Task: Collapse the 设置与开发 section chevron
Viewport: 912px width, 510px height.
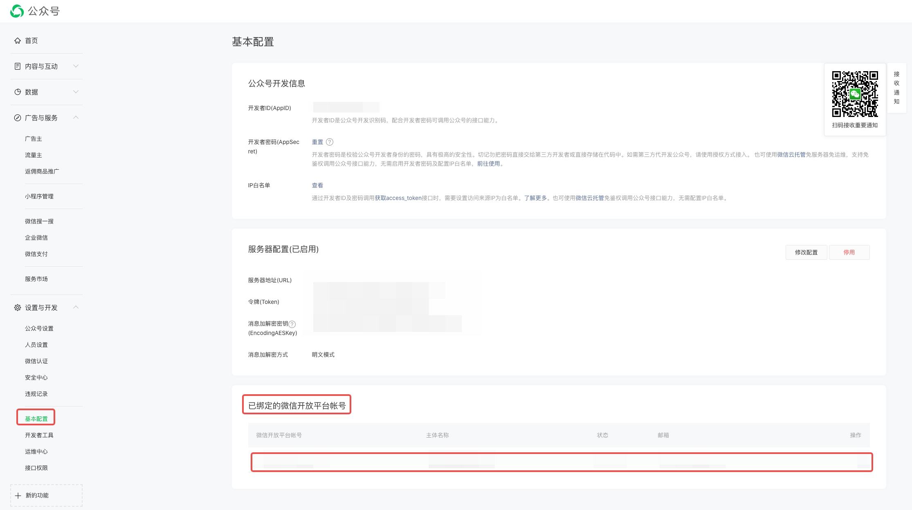Action: (x=76, y=307)
